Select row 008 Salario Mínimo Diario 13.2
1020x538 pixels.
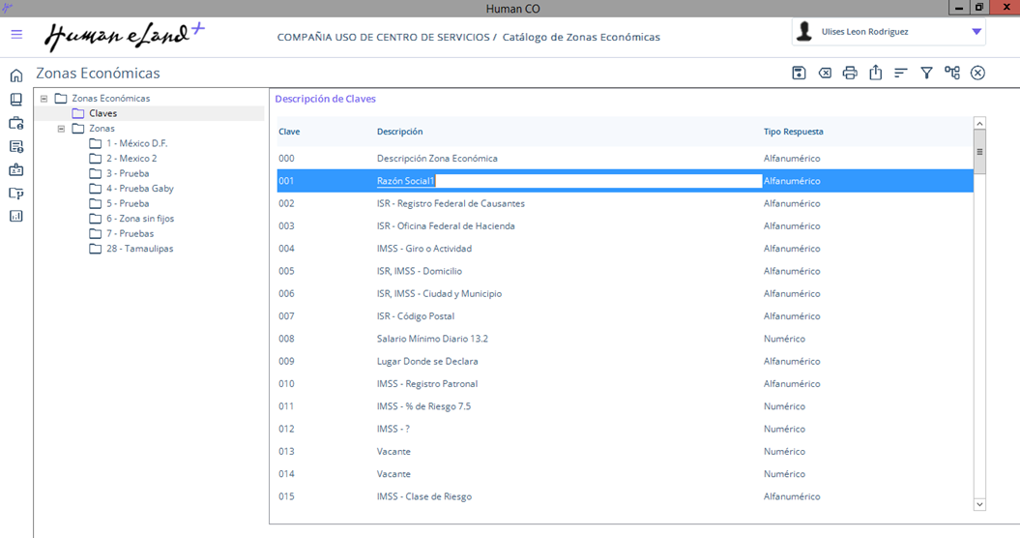click(432, 339)
